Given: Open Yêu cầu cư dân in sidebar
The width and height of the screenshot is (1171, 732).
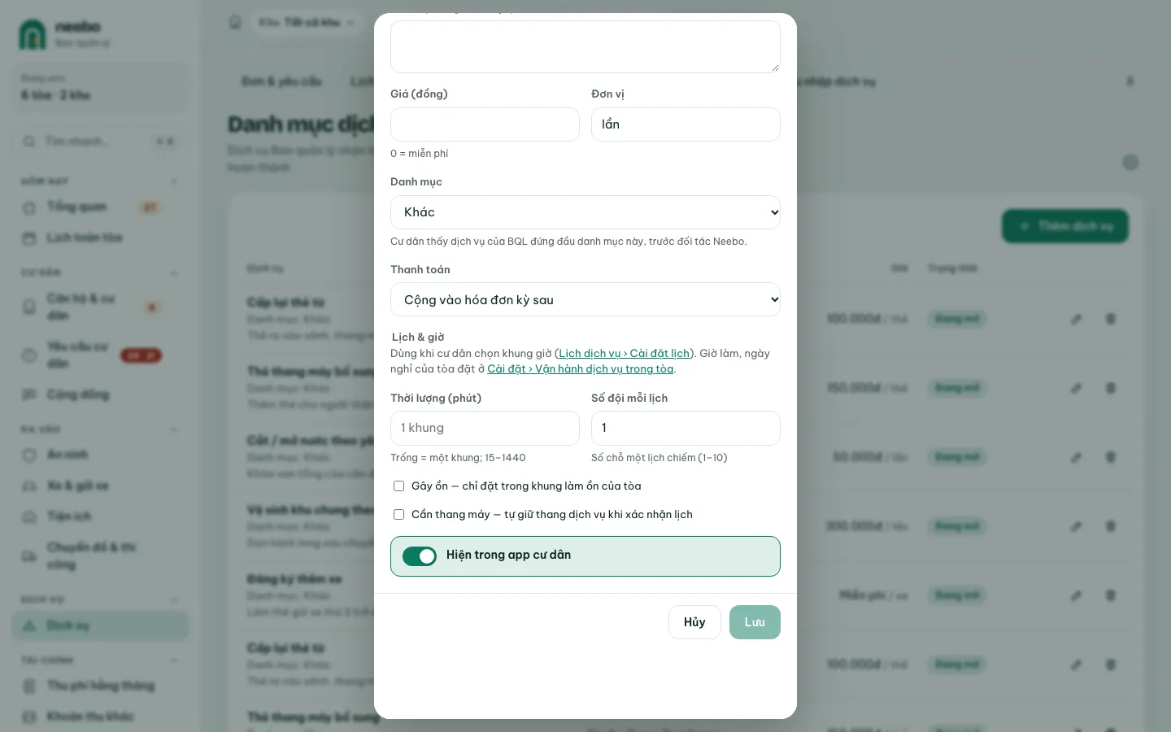Looking at the screenshot, I should point(101,355).
